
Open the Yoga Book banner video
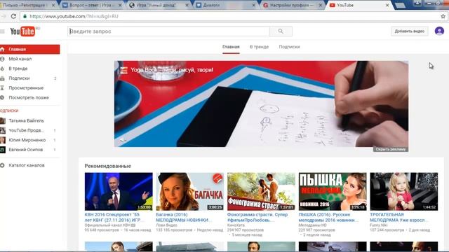click(261, 104)
